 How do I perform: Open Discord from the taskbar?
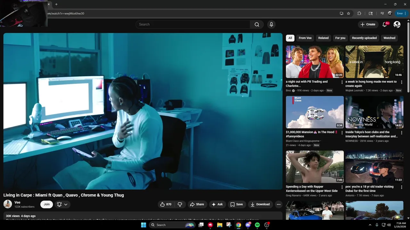point(248,225)
